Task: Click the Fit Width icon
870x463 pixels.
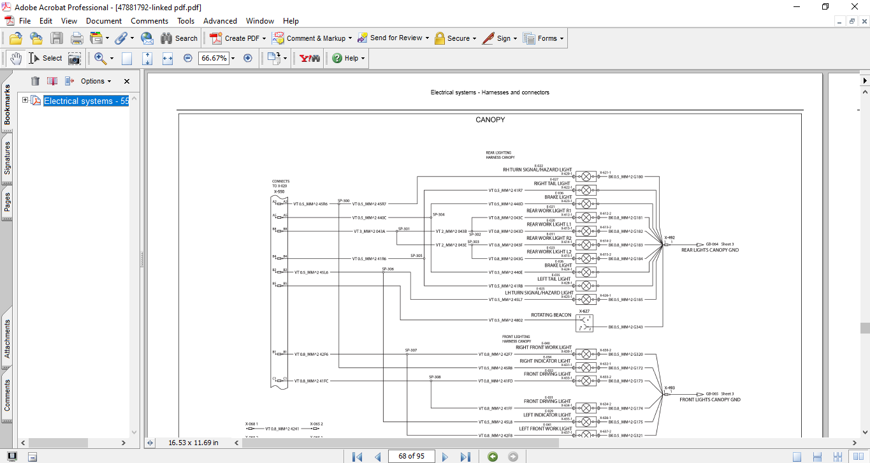Action: click(x=168, y=58)
